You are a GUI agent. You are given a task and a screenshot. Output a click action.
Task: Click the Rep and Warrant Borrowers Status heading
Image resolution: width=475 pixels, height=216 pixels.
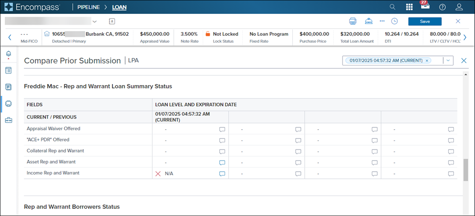(x=72, y=206)
